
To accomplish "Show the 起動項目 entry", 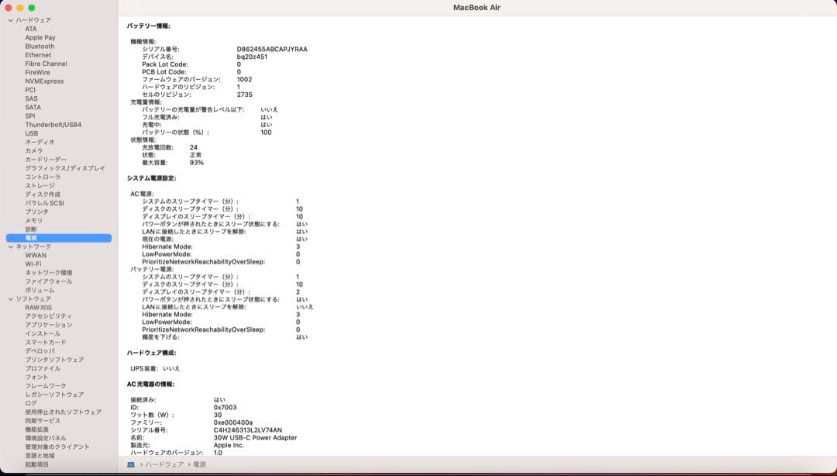I will 36,464.
